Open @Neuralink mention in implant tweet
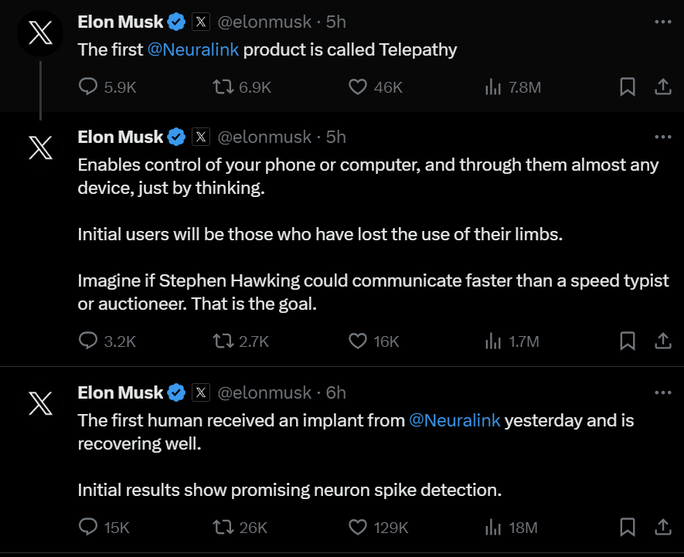This screenshot has width=684, height=557. click(x=454, y=420)
